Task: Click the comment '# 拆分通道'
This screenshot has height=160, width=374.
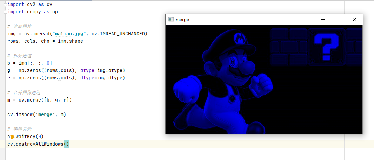Action: [x=19, y=56]
